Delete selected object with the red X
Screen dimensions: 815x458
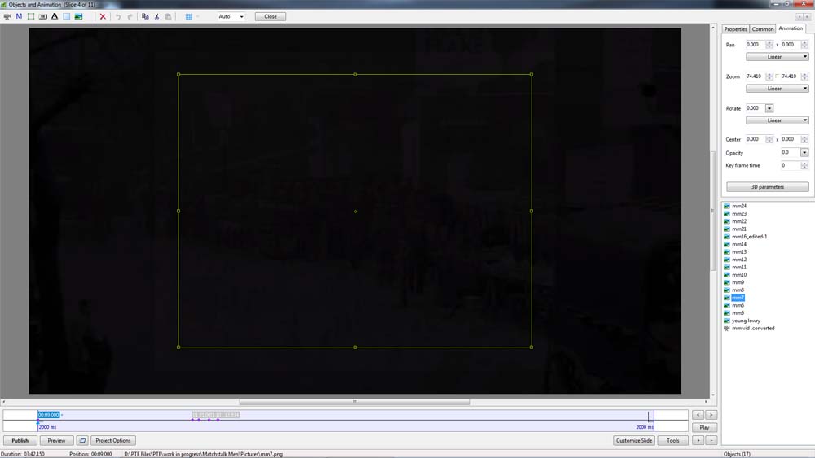tap(103, 16)
